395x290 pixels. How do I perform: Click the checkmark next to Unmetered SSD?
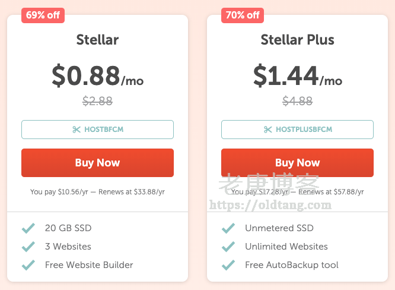tap(228, 228)
